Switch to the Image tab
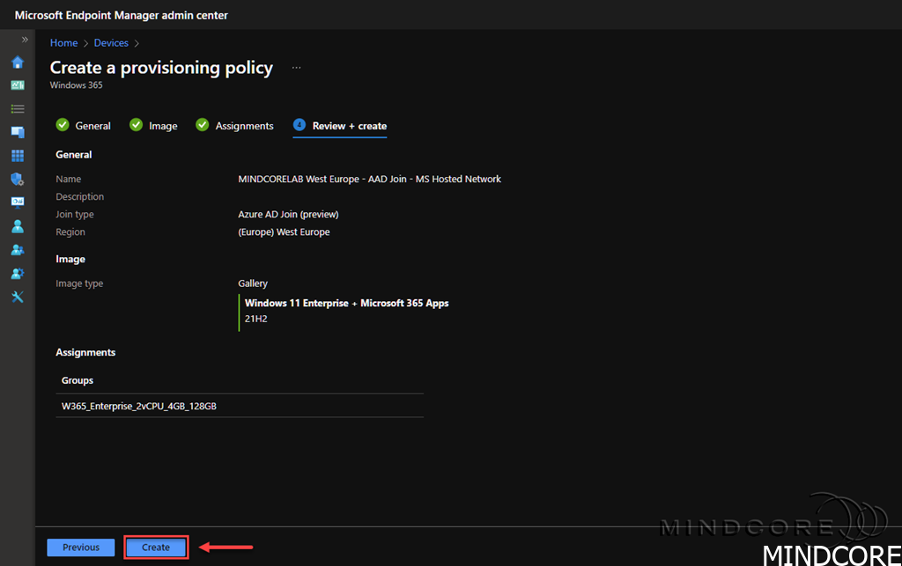The image size is (902, 566). pos(154,126)
